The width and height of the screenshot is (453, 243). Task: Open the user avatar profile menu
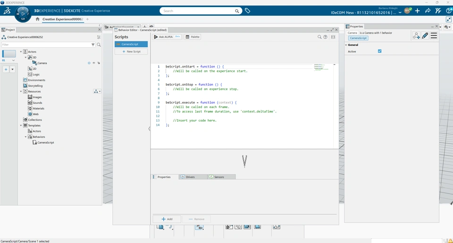click(407, 11)
